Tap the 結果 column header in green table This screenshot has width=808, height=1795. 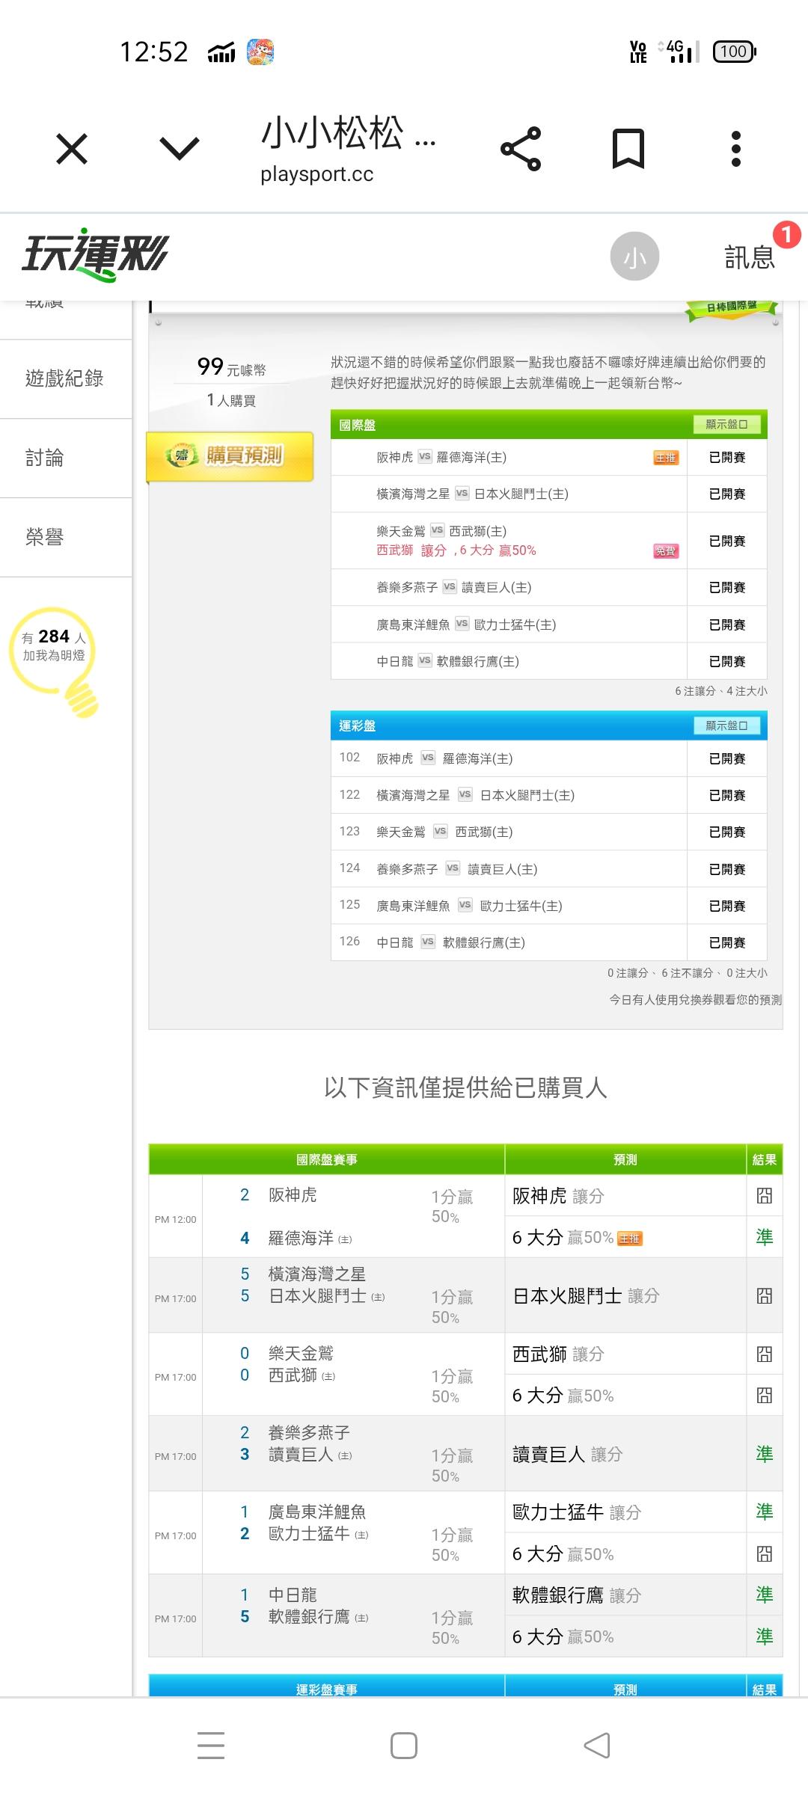(x=765, y=1159)
